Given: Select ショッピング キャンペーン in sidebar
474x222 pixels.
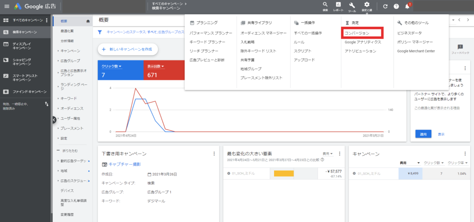Looking at the screenshot, I should [25, 62].
